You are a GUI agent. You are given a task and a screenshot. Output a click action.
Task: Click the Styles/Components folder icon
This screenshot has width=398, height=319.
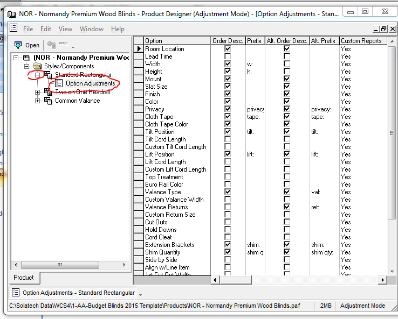pyautogui.click(x=38, y=66)
